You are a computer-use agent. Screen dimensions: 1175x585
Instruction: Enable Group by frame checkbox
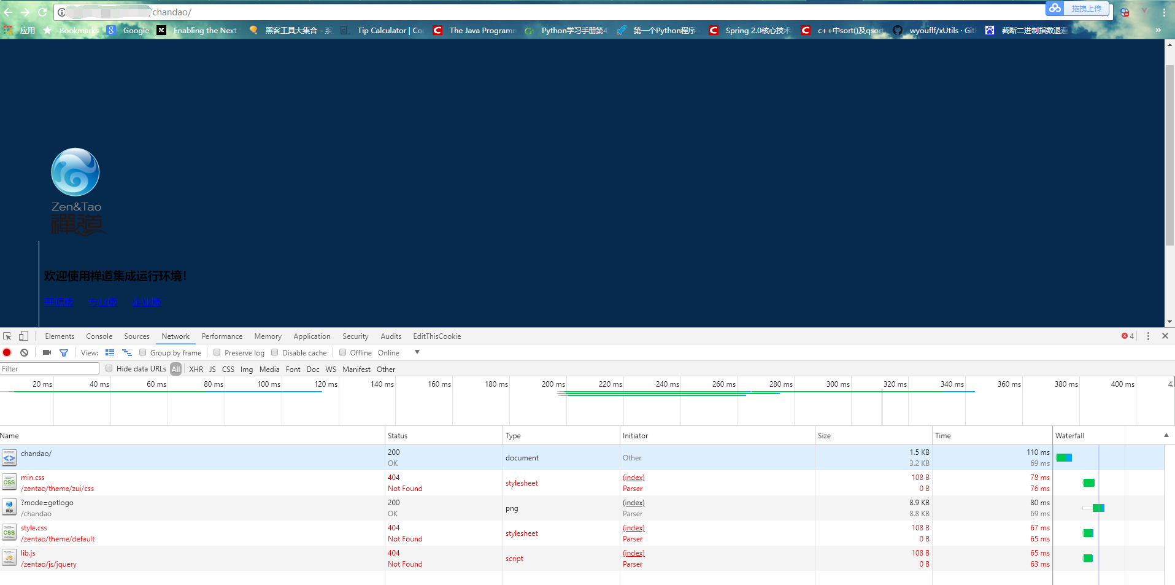click(x=143, y=353)
